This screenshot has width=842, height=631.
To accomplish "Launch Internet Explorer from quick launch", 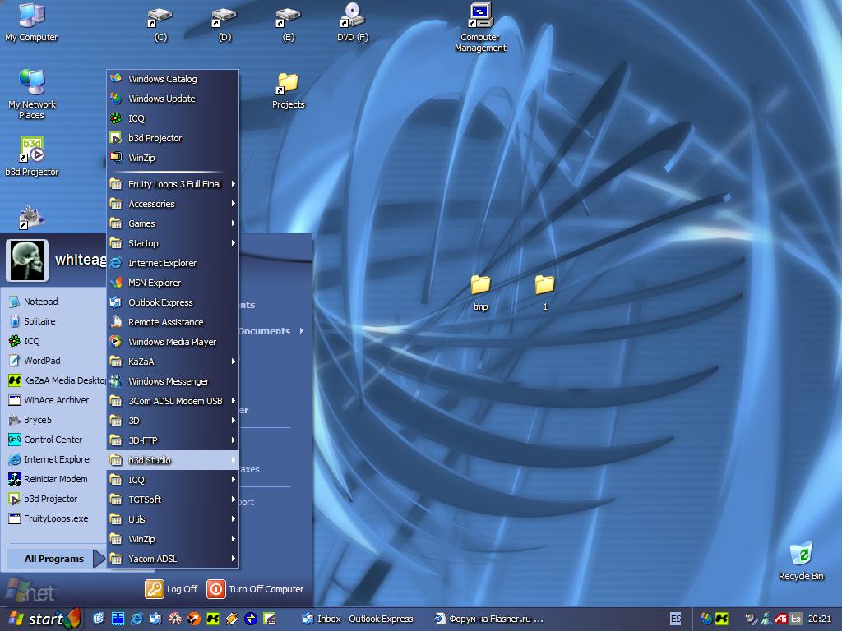I will pos(137,619).
